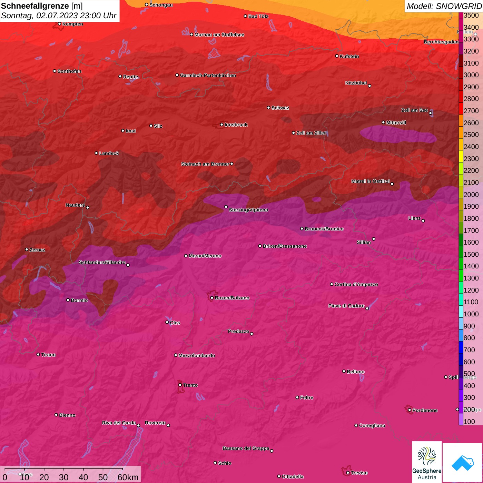Click the Kempten city marker dot
483x483 pixels.
59,24
